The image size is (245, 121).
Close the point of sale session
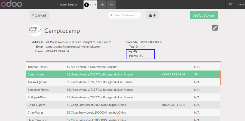[241, 5]
